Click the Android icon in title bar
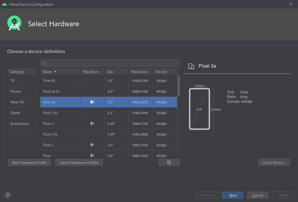The width and height of the screenshot is (298, 202). pyautogui.click(x=4, y=4)
